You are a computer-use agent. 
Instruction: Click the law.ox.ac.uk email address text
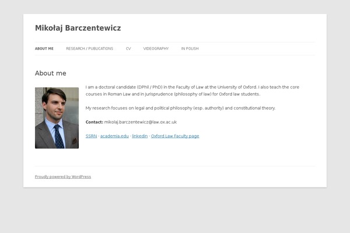tap(141, 122)
